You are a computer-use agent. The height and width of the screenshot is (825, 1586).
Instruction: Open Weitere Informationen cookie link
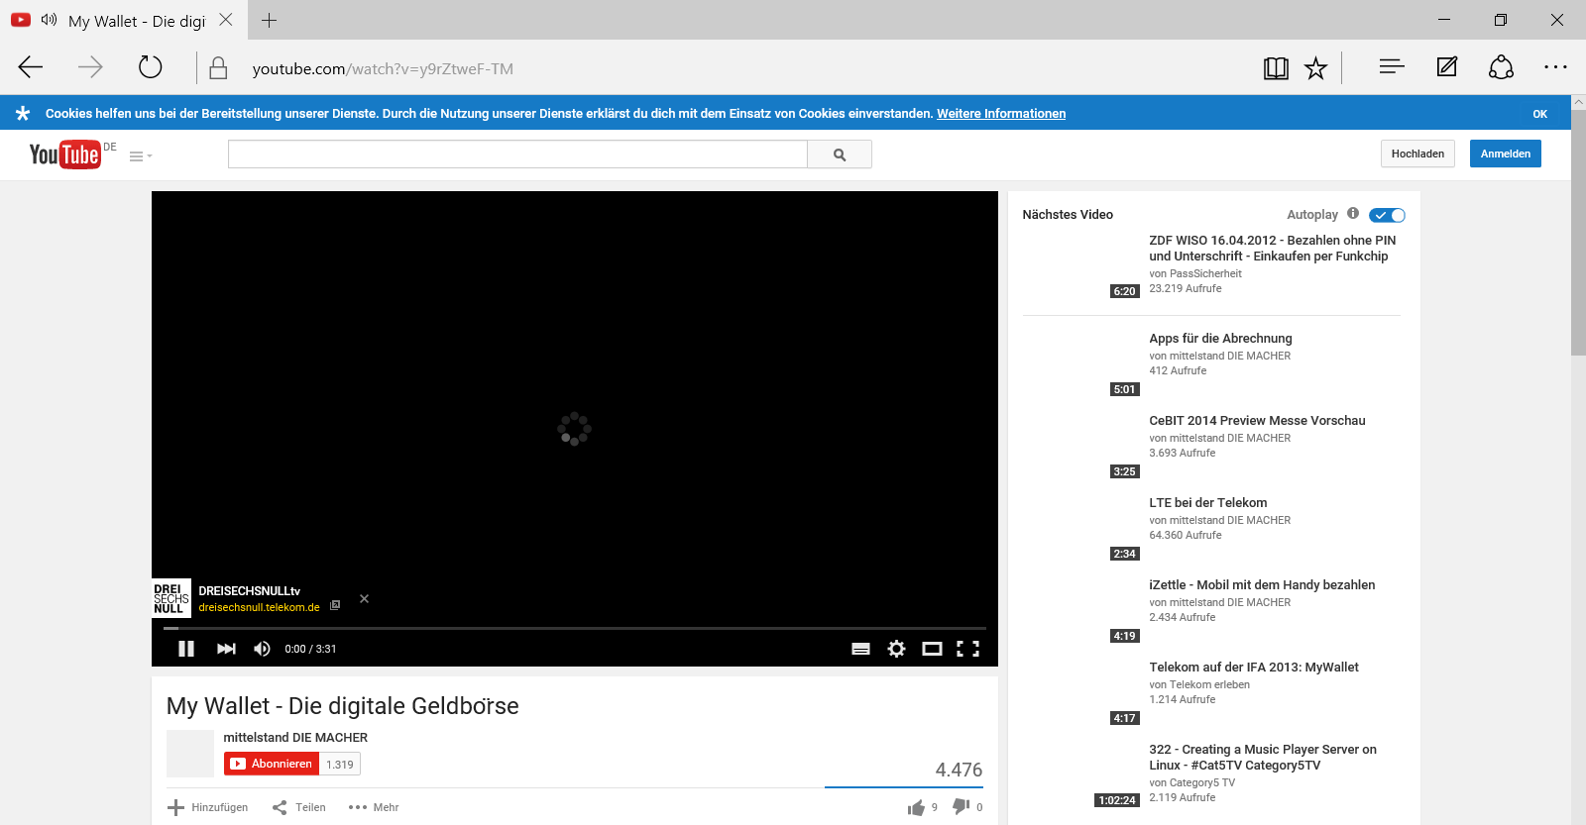coord(1001,114)
